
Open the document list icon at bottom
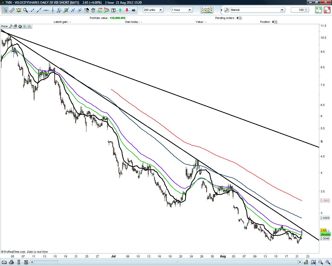[26, 262]
